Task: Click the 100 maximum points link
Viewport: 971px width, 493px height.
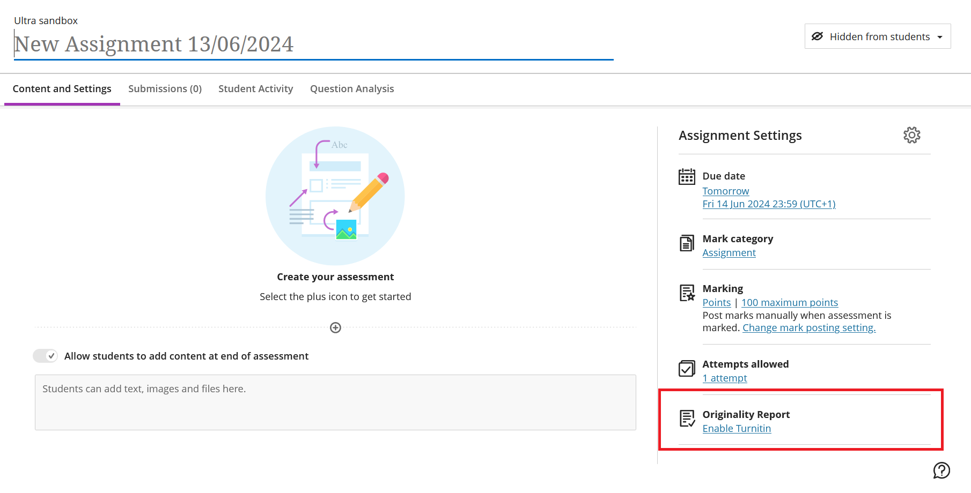Action: [x=789, y=303]
